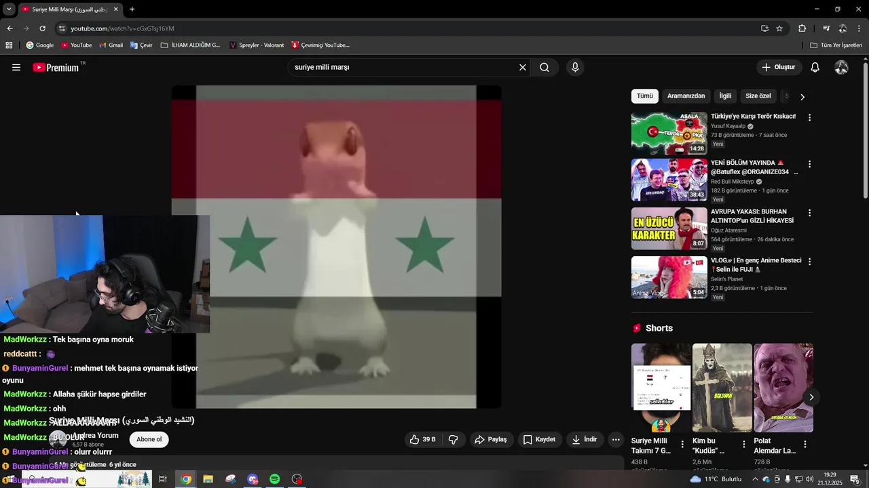Viewport: 869px width, 488px height.
Task: Open Suriye Milli Takımı short
Action: click(x=661, y=388)
